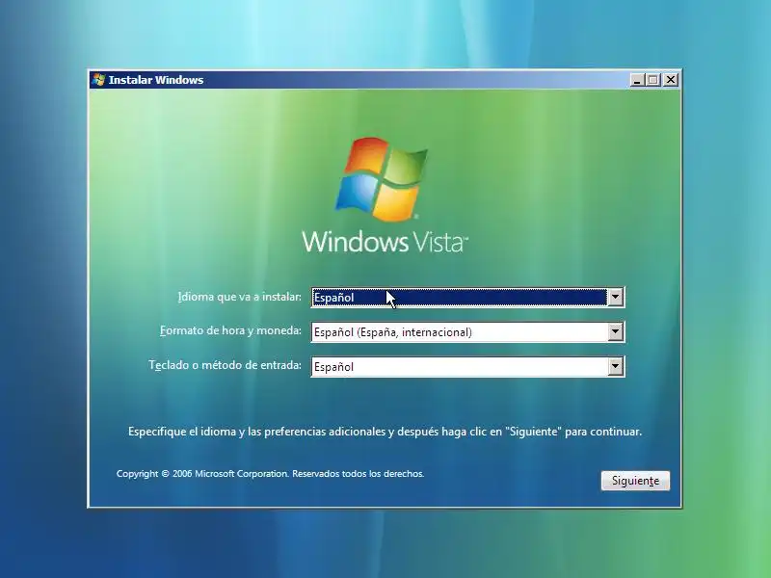Click the Microsoft copyright notice text
This screenshot has width=771, height=578.
coord(270,474)
